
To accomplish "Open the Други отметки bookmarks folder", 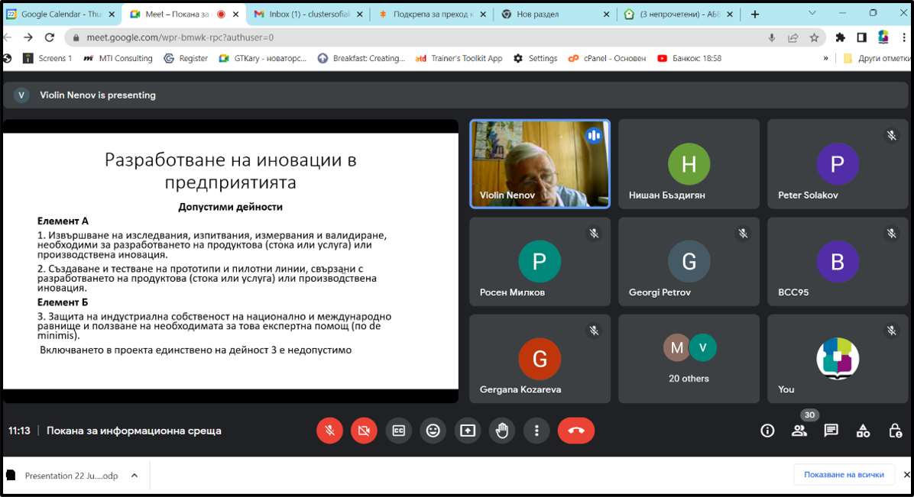I will 876,58.
